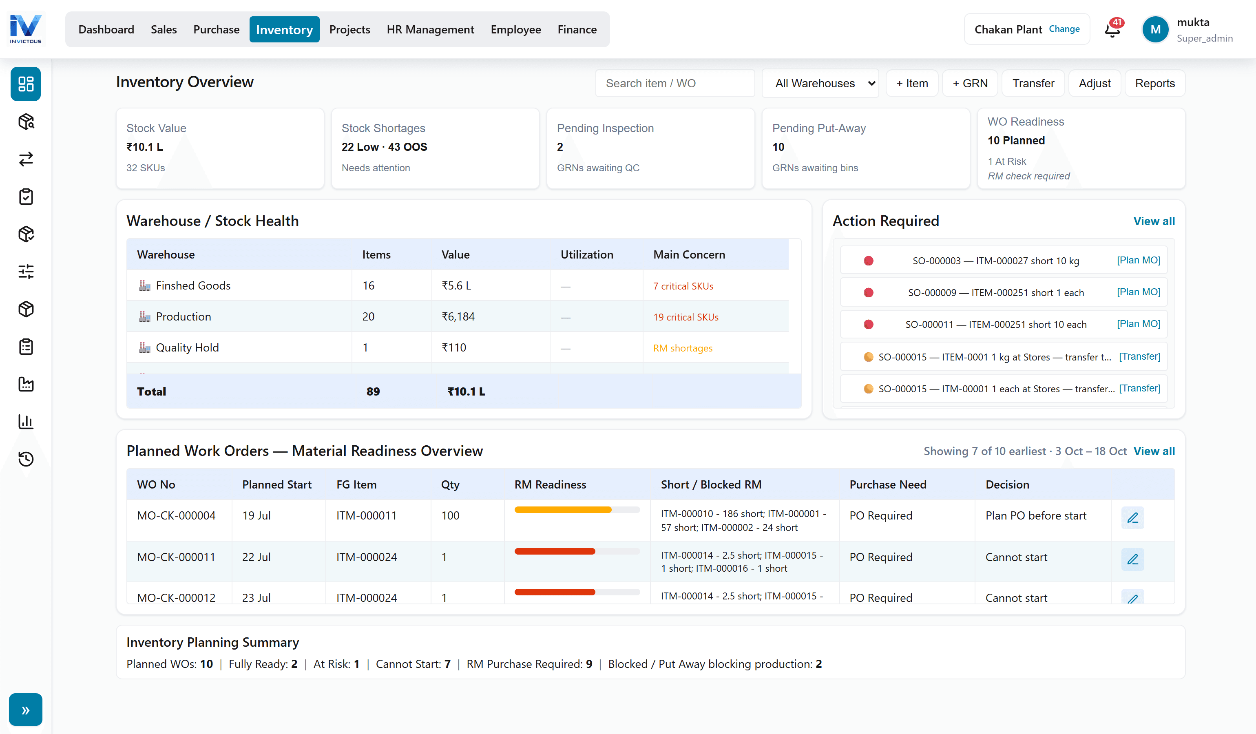Open the bar chart sidebar icon
The width and height of the screenshot is (1256, 734).
26,422
